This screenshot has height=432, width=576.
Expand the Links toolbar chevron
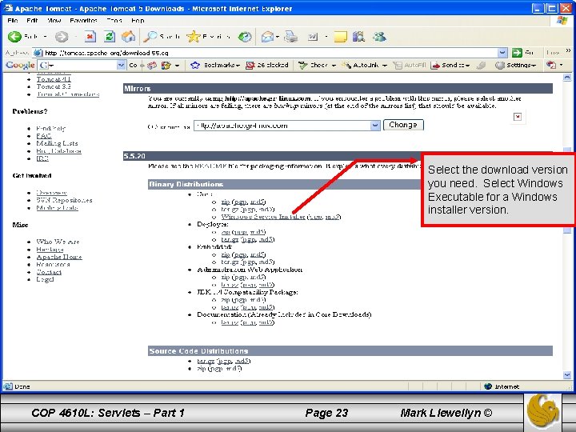568,51
